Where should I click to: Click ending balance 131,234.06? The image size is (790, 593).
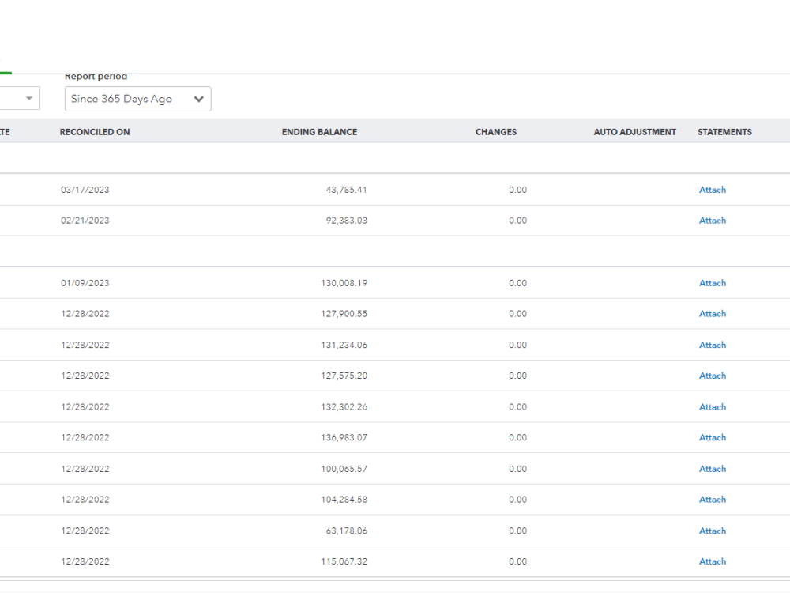click(x=344, y=346)
